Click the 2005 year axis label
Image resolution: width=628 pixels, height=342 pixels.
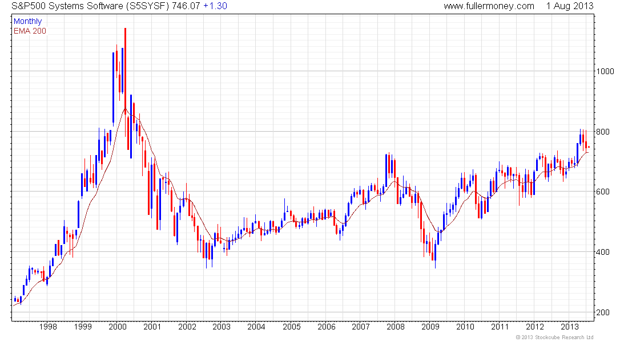pos(292,327)
